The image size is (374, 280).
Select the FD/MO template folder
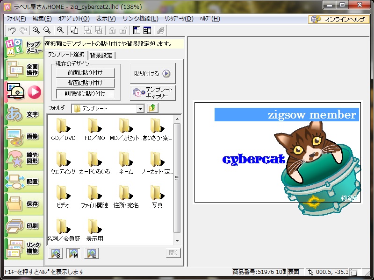(95, 130)
